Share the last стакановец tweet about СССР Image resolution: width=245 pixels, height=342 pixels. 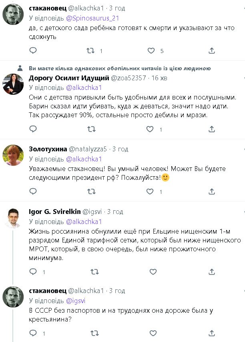212,333
